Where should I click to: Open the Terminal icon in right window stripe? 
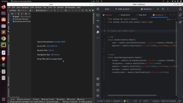tap(98, 84)
